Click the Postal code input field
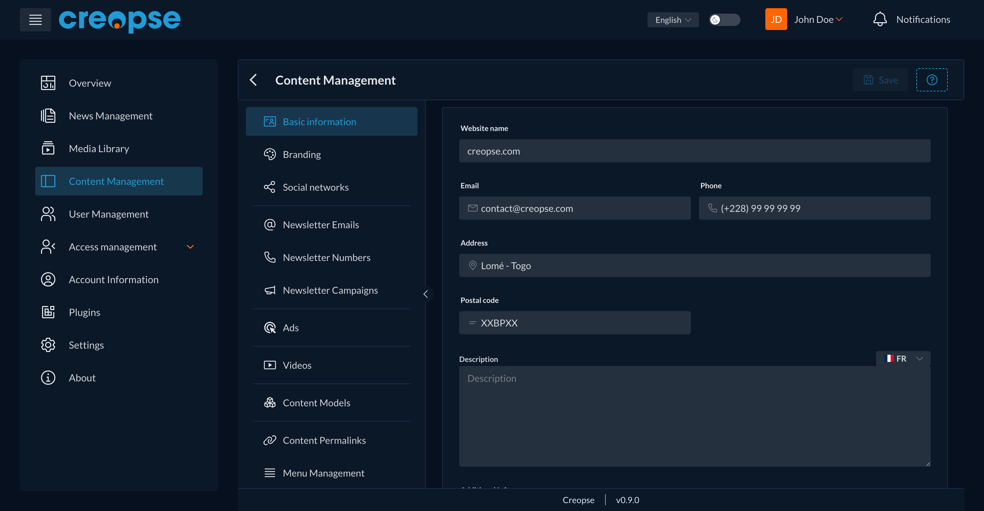The width and height of the screenshot is (984, 511). (574, 323)
